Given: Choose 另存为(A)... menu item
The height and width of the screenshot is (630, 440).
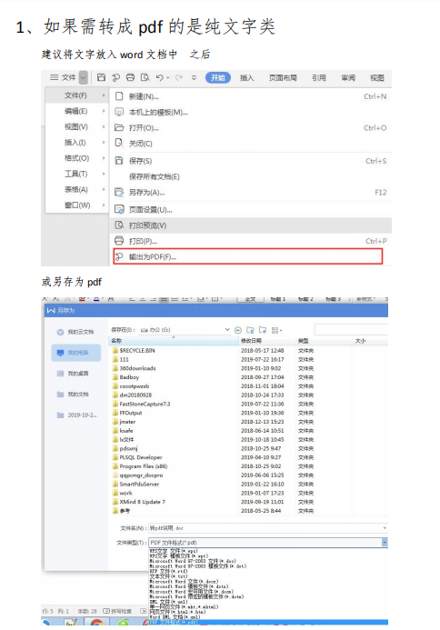Looking at the screenshot, I should (x=251, y=193).
